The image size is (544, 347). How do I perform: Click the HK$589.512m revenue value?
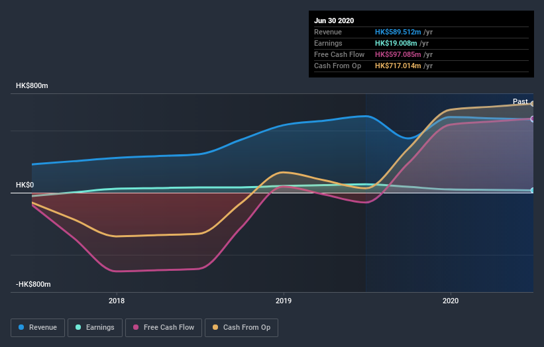398,32
